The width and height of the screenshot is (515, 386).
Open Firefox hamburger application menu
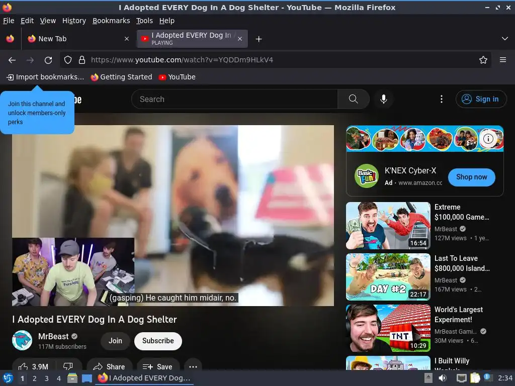[x=502, y=60]
